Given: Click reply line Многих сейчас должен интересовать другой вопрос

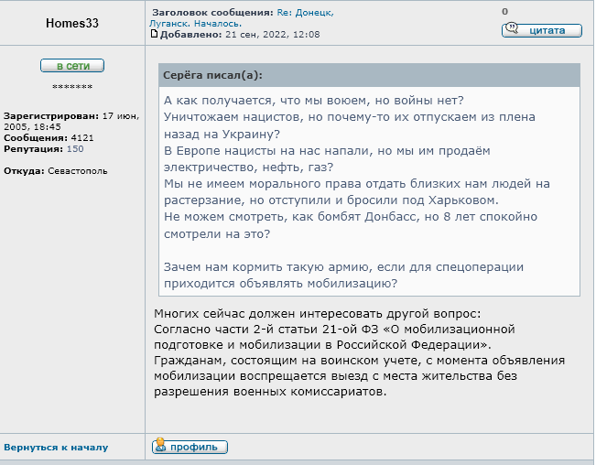Looking at the screenshot, I should [318, 314].
